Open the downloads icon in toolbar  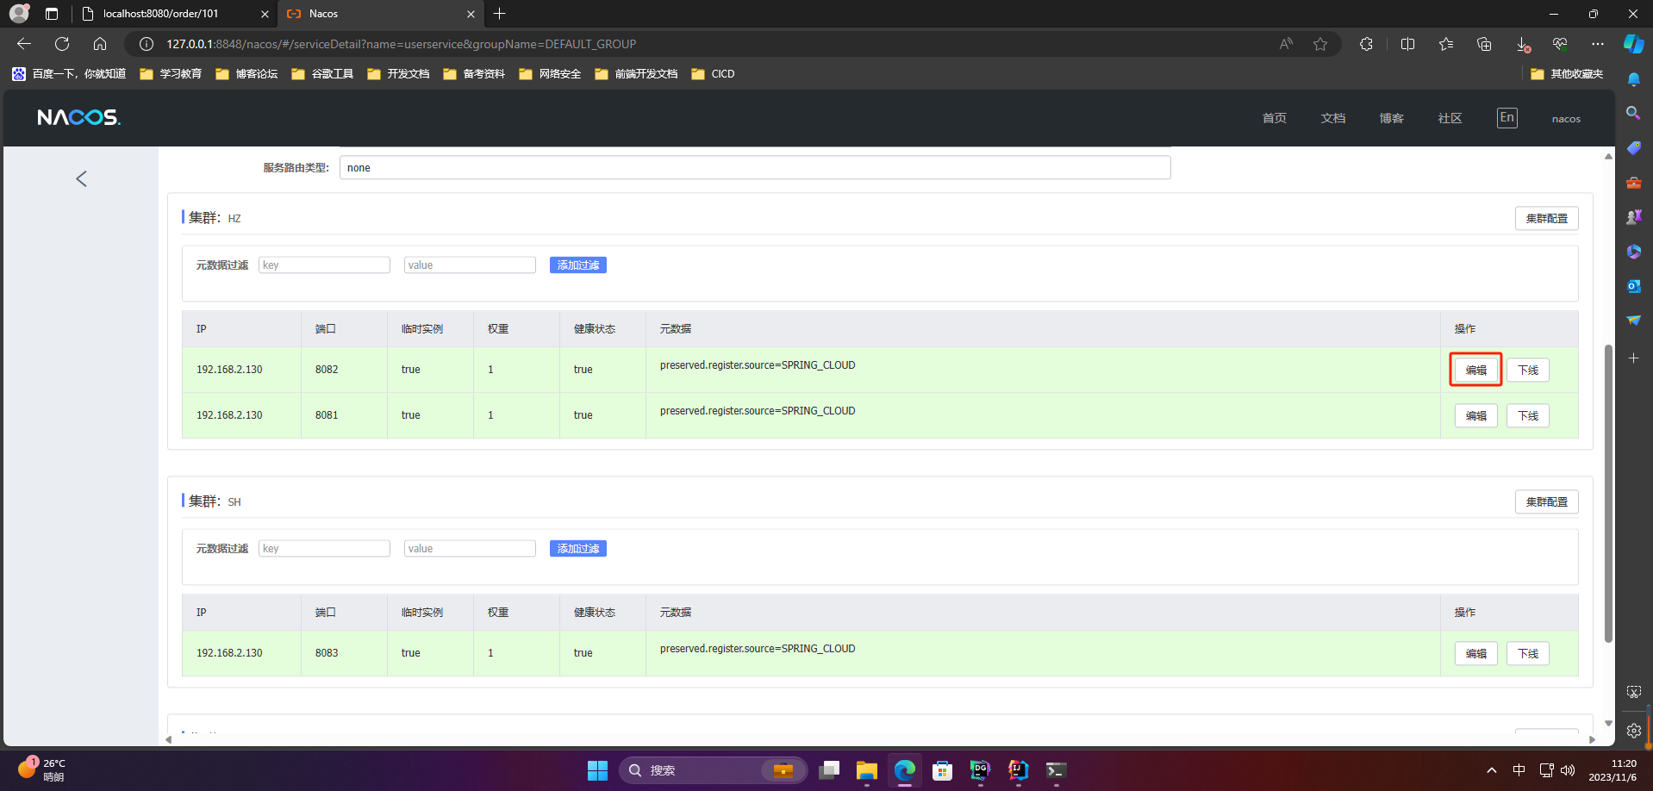[1522, 44]
